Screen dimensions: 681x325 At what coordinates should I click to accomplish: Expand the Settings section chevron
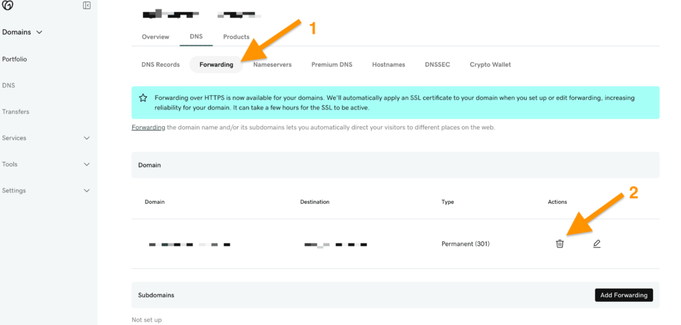point(87,190)
